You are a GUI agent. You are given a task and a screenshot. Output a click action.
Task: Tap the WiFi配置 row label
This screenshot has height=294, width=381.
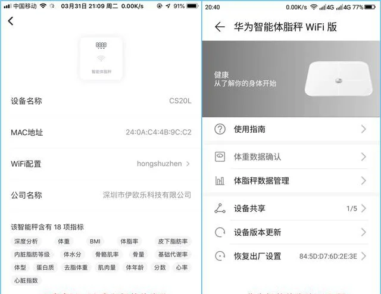point(26,164)
